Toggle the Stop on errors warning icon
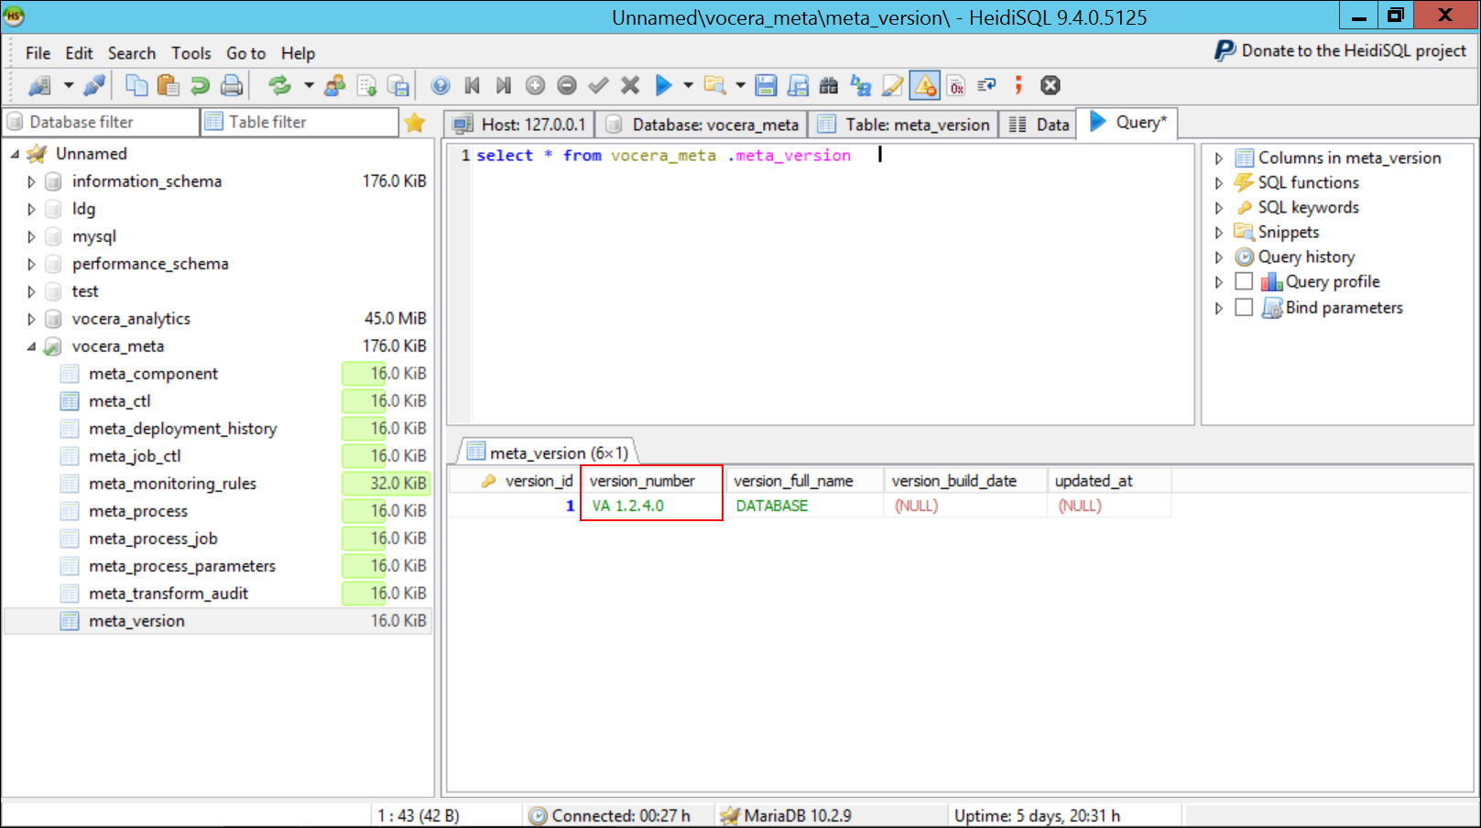1481x828 pixels. (925, 84)
